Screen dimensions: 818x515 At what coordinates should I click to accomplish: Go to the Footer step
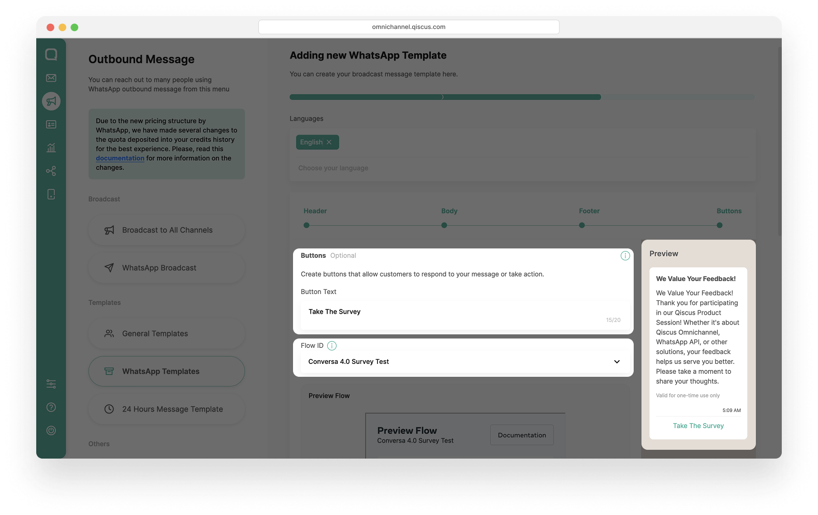pyautogui.click(x=589, y=211)
